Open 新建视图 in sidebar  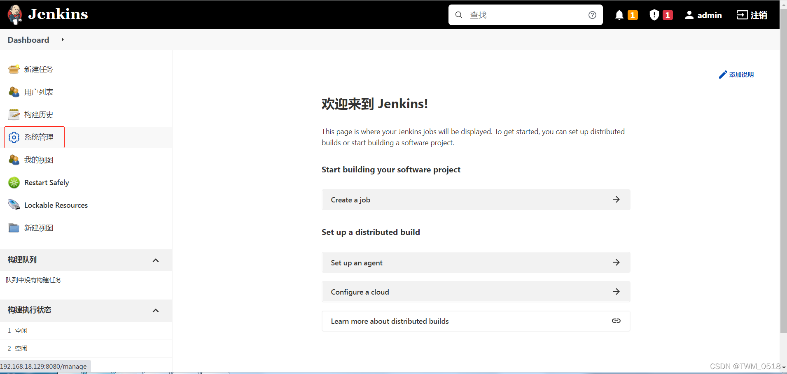[x=39, y=228]
